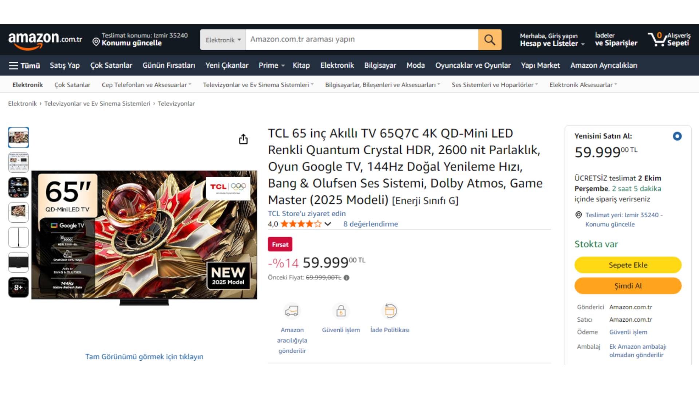
Task: Select the 8+ more images thumbnail
Action: click(19, 287)
